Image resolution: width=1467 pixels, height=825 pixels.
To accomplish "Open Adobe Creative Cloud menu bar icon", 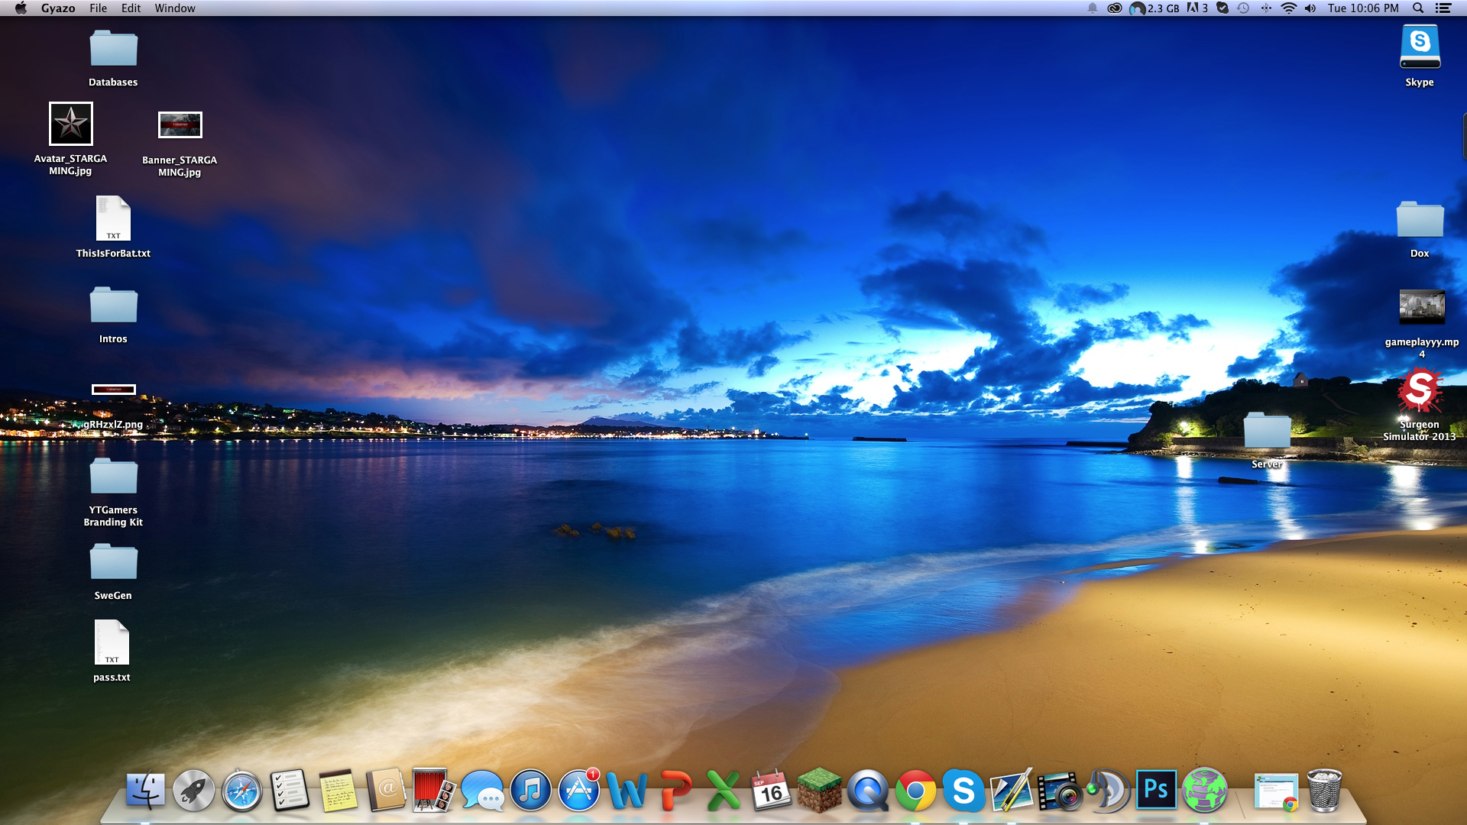I will pyautogui.click(x=1115, y=8).
